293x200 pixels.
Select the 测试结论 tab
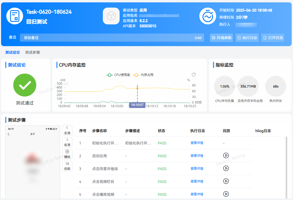(13, 52)
